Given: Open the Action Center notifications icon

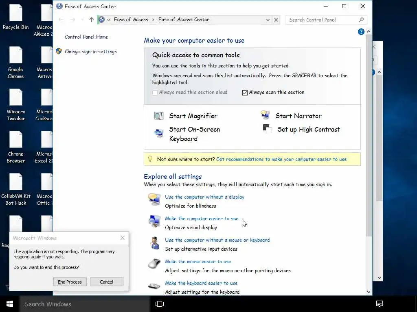Looking at the screenshot, I should [x=380, y=304].
